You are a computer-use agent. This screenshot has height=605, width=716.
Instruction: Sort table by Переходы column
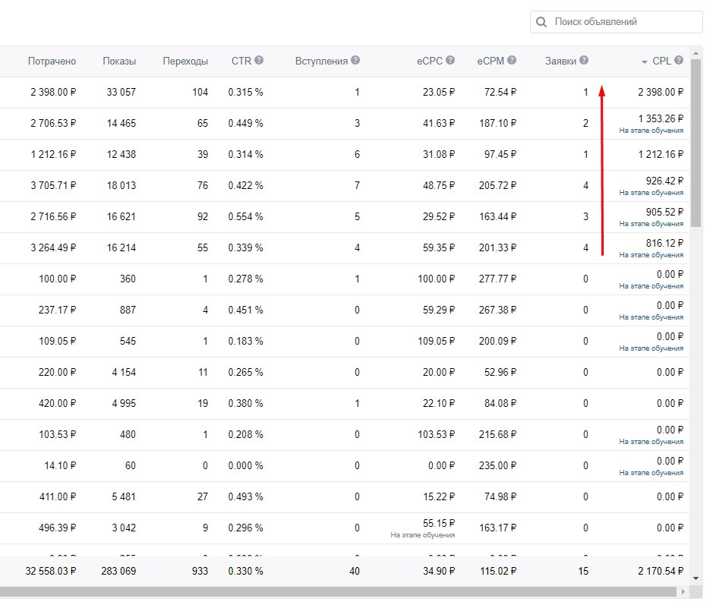click(185, 61)
